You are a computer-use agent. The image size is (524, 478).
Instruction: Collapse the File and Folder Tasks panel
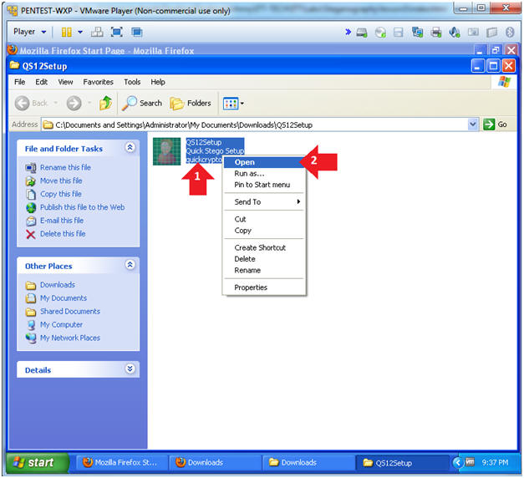coord(130,147)
